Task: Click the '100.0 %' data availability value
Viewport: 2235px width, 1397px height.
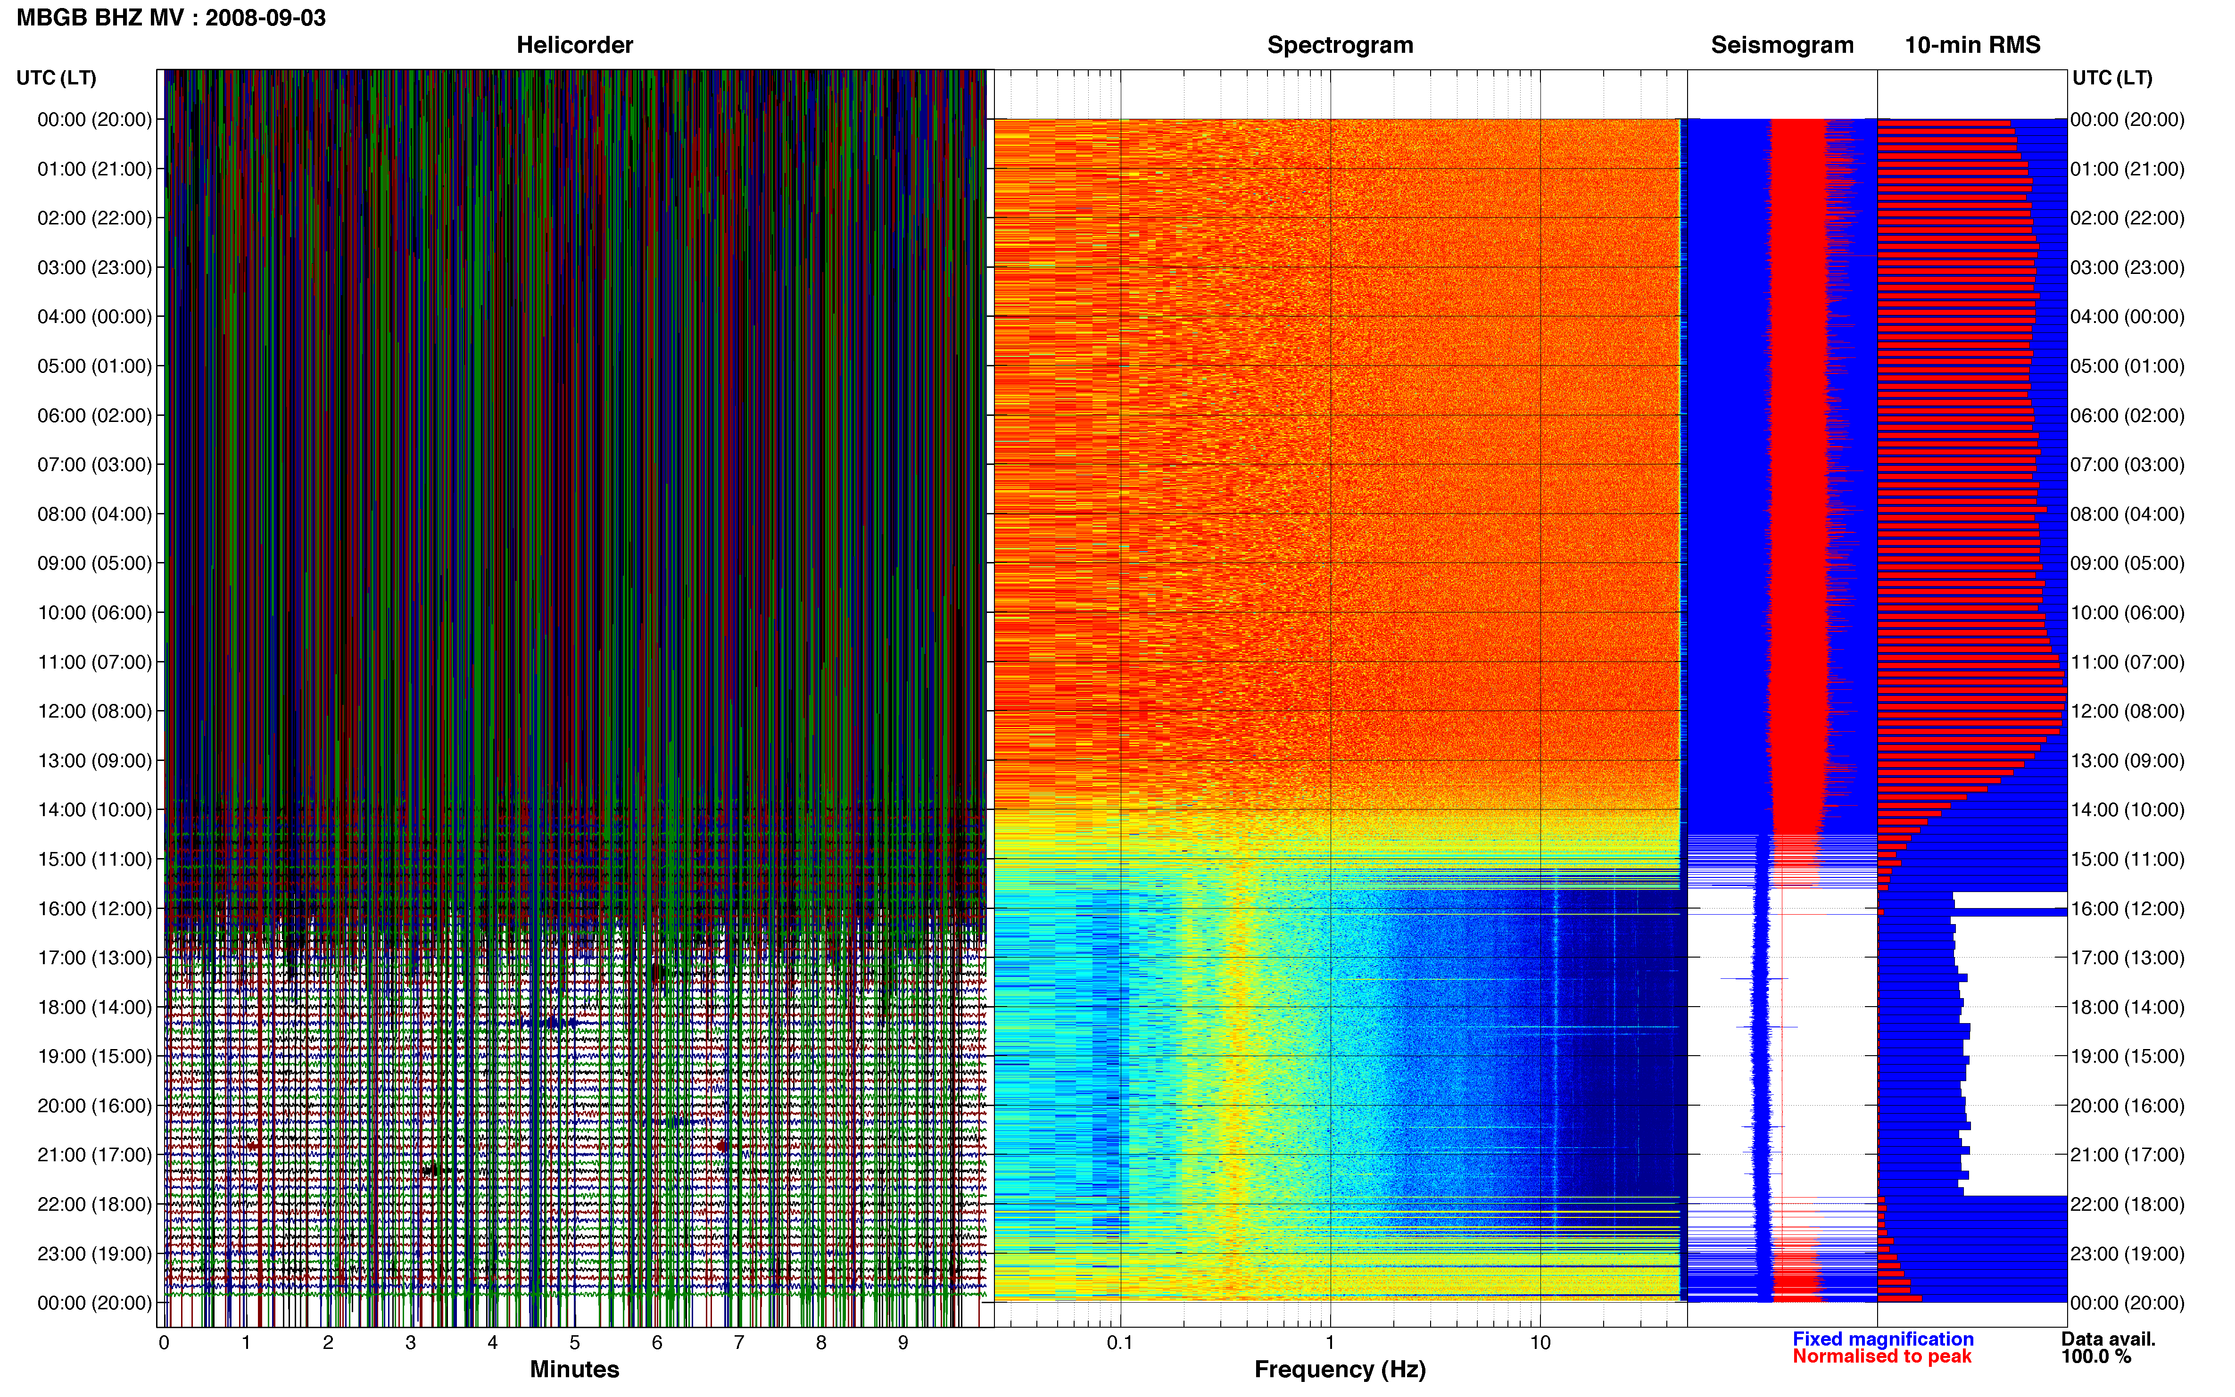Action: (2095, 1356)
